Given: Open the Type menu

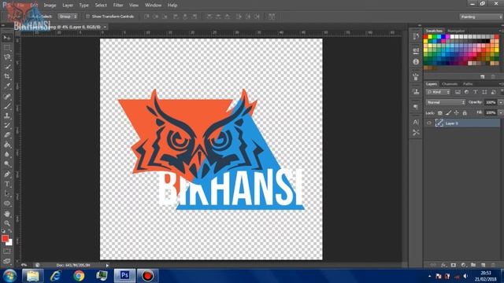Looking at the screenshot, I should 84,6.
